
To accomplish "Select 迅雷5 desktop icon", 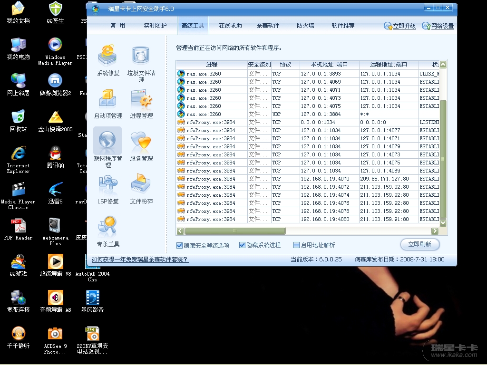I will click(55, 193).
